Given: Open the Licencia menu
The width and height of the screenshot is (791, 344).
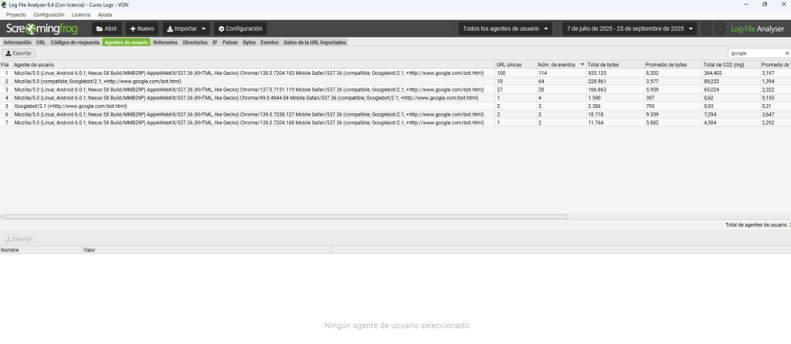Looking at the screenshot, I should coord(80,15).
